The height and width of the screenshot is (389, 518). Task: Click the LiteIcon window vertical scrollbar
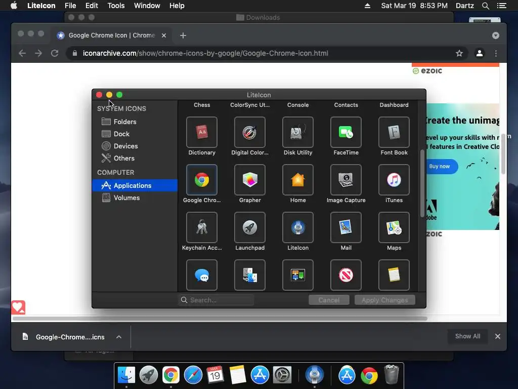pos(422,183)
